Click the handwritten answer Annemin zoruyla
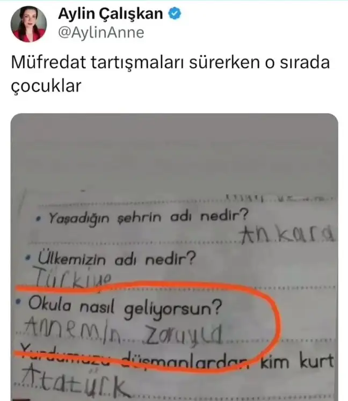 point(124,331)
